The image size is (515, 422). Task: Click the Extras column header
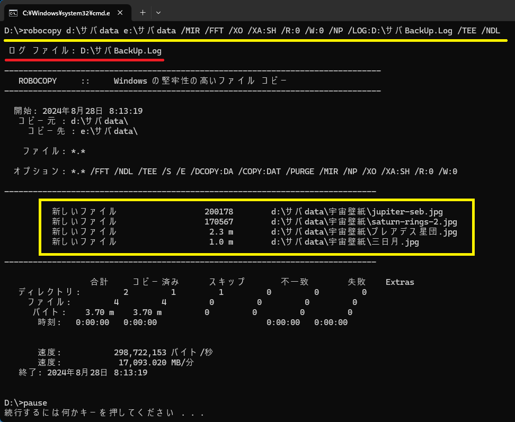[x=399, y=282]
